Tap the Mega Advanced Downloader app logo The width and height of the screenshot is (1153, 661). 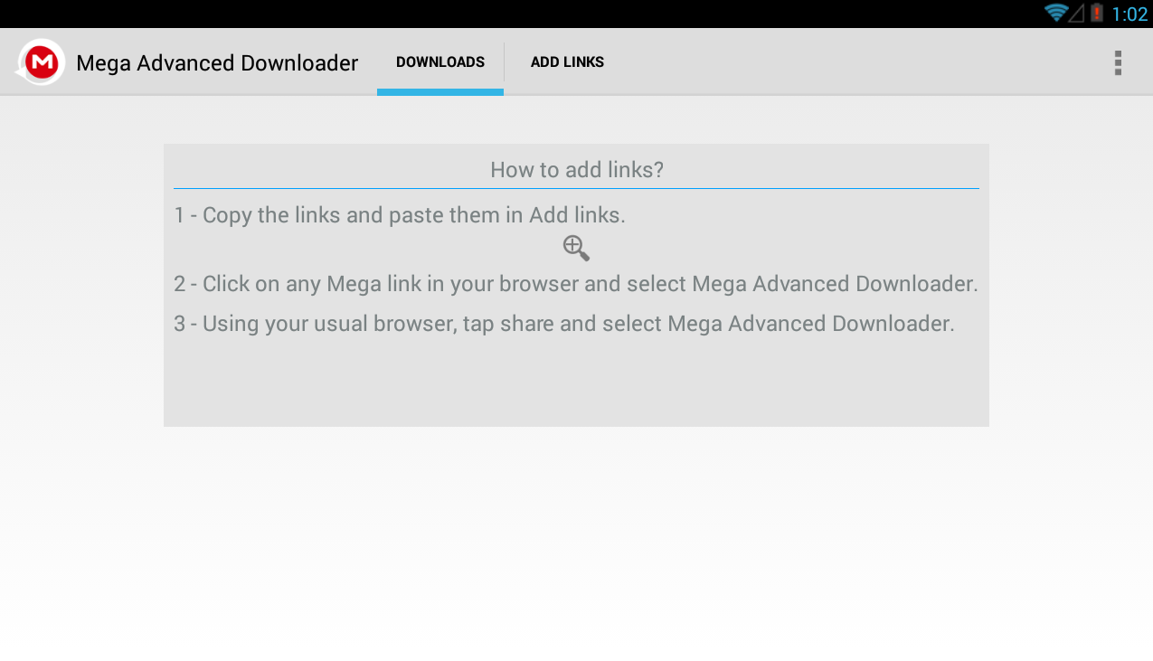[40, 62]
